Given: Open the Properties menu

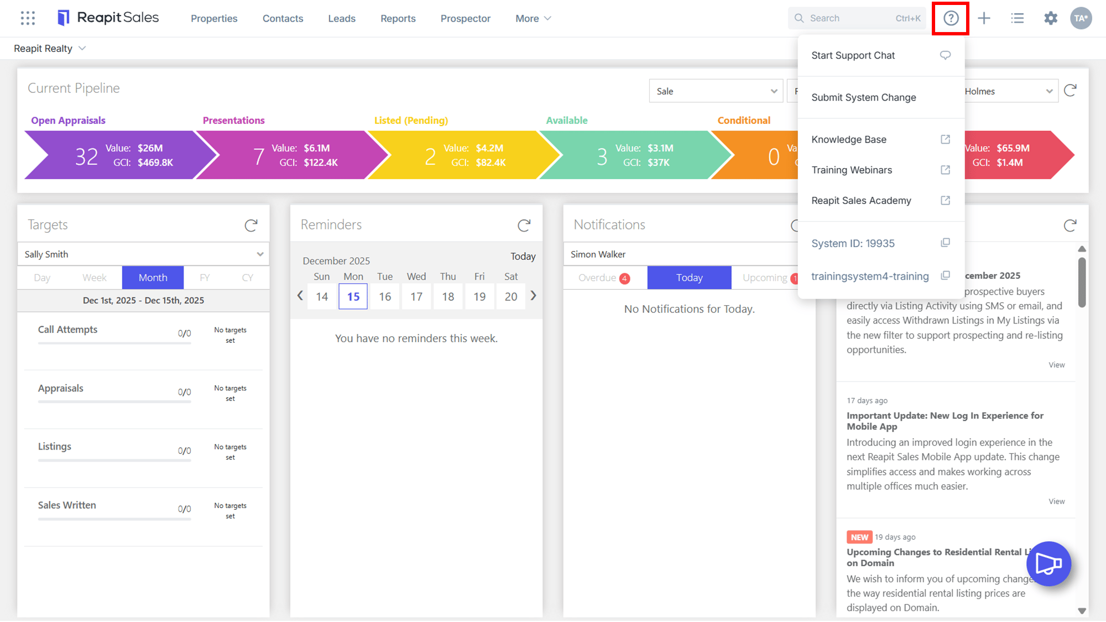Looking at the screenshot, I should coord(214,18).
